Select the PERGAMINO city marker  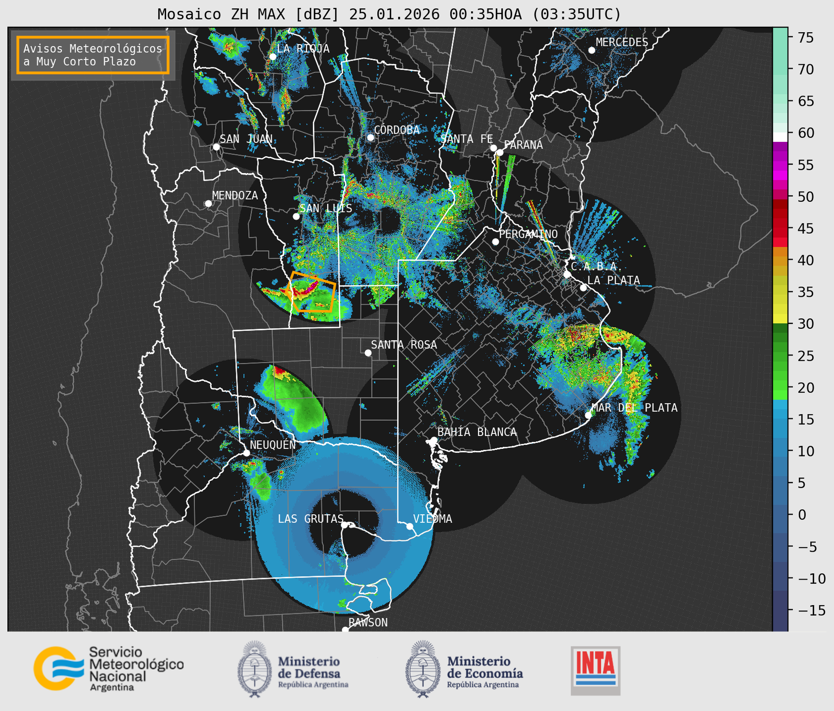click(495, 242)
